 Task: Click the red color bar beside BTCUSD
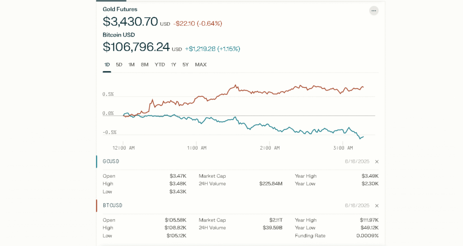tap(97, 205)
